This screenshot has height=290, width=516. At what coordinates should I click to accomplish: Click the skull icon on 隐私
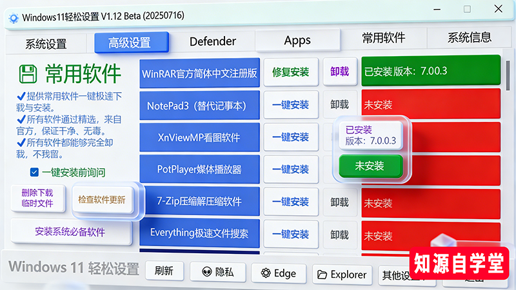click(206, 271)
